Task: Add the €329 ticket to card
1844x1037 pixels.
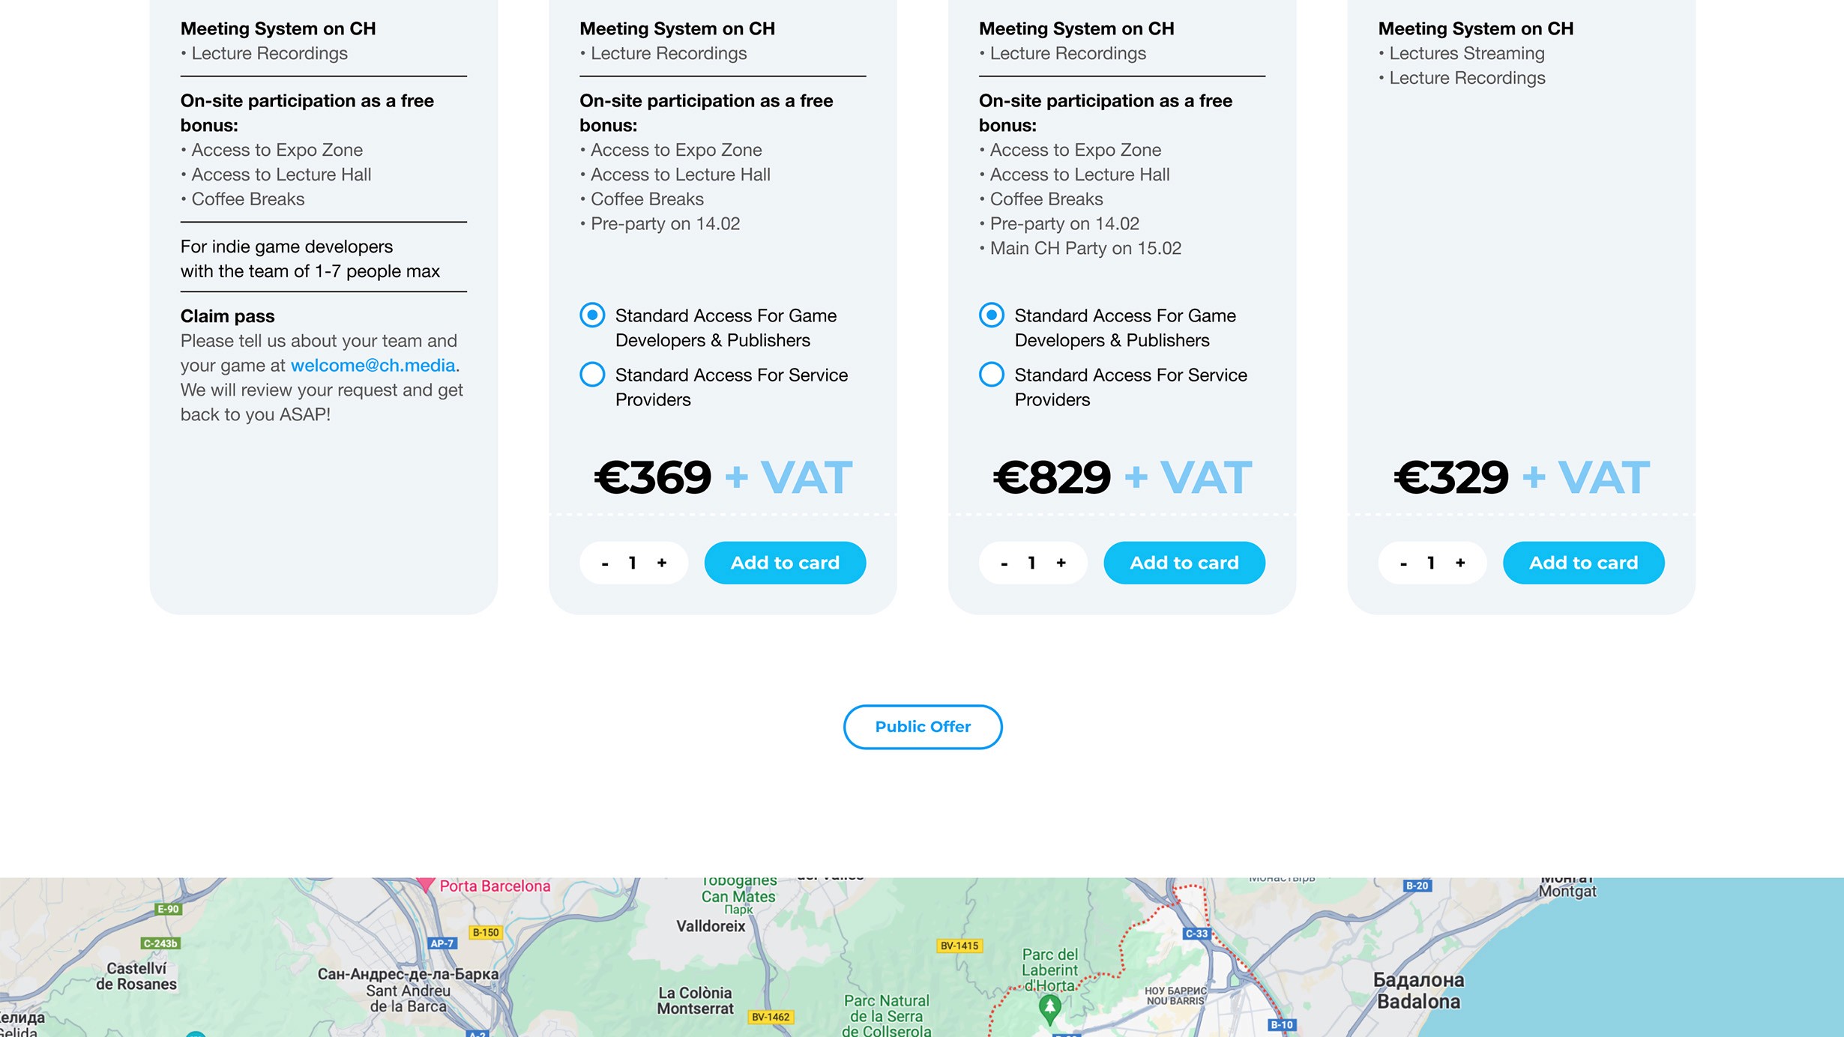Action: 1583,563
